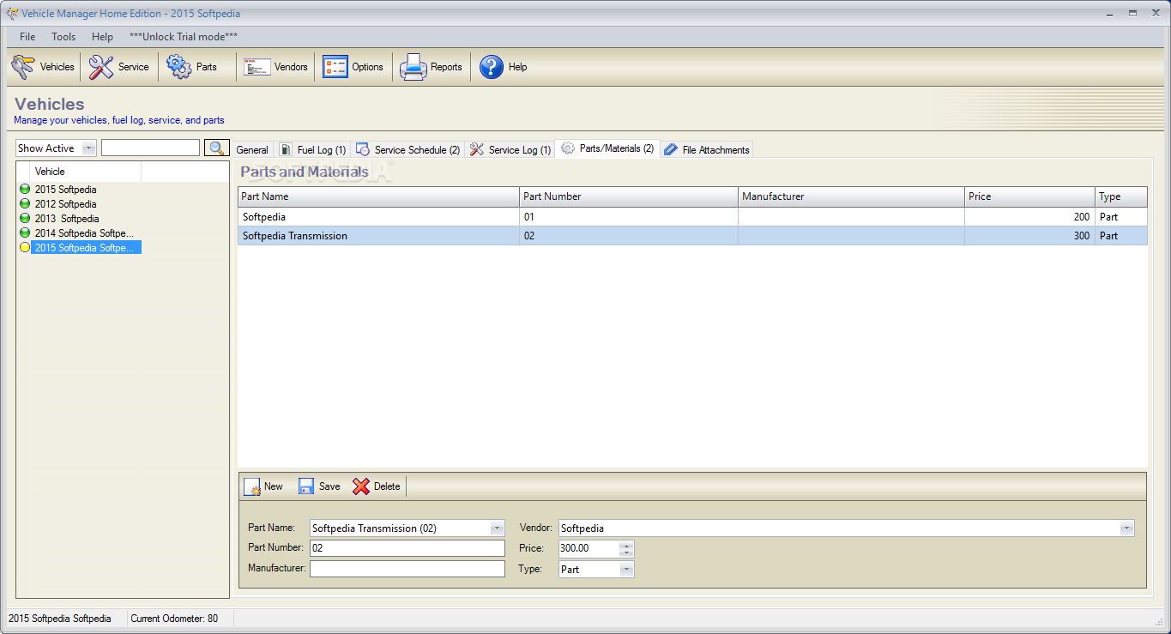Select 2014 Softpedia Softpe... vehicle
The width and height of the screenshot is (1171, 634).
[84, 233]
